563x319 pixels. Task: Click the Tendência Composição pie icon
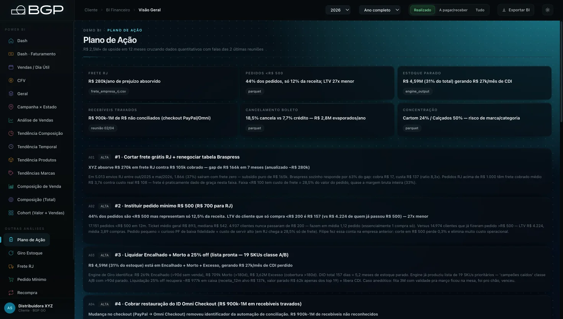coord(11,133)
